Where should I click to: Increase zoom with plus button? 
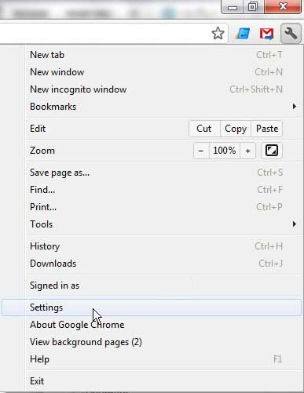247,151
